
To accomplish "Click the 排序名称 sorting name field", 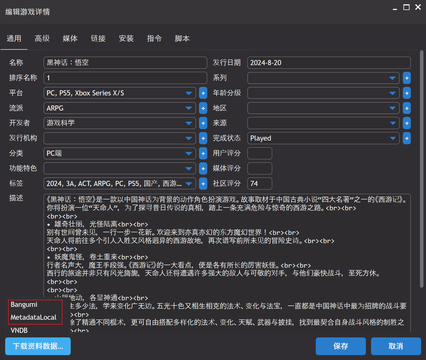I will [x=125, y=78].
